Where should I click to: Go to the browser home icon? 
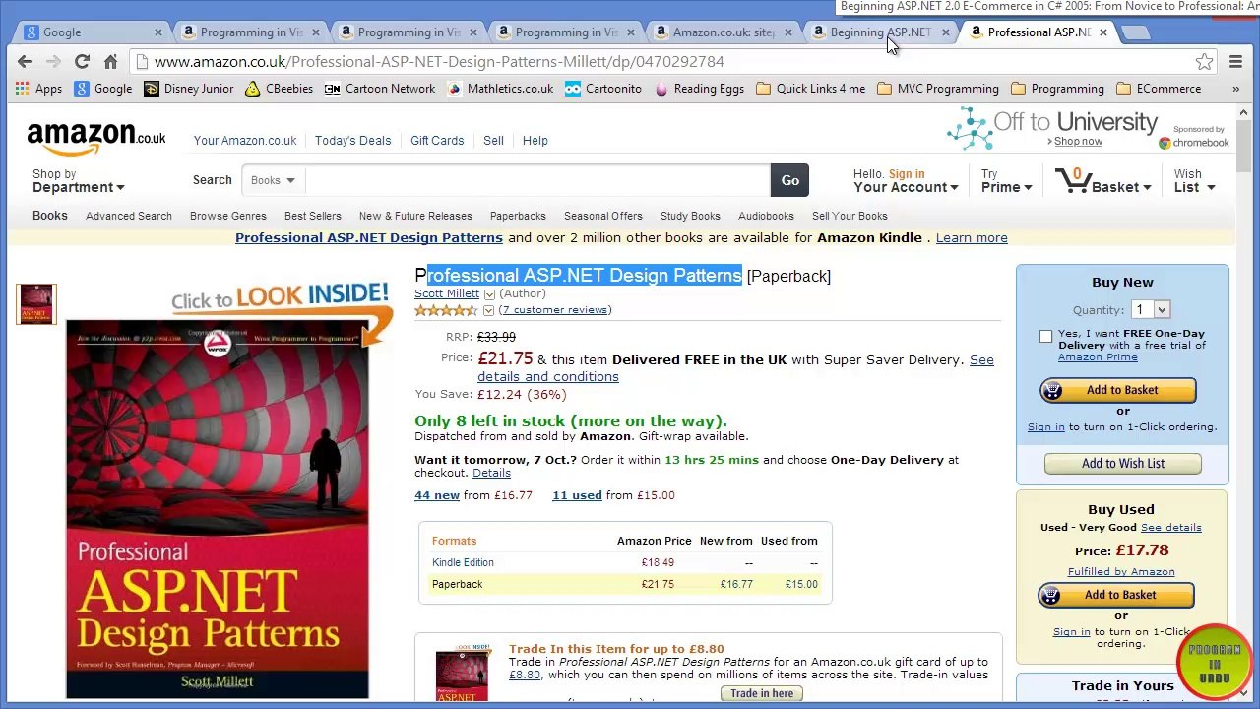point(111,62)
